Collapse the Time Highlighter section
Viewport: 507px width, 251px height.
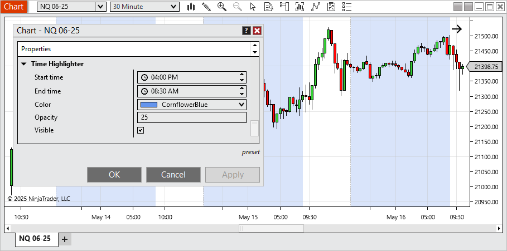point(24,64)
